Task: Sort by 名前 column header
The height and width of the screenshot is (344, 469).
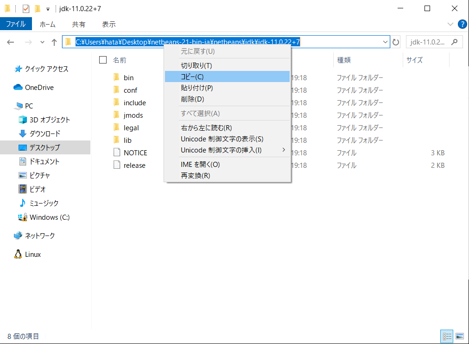Action: coord(120,60)
